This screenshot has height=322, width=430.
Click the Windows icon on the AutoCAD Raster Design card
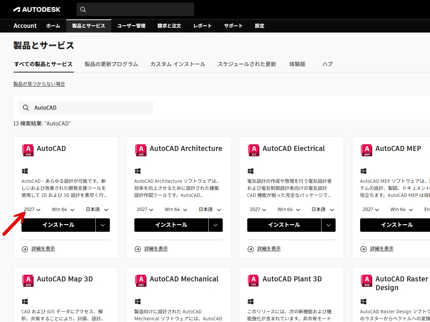tap(363, 302)
